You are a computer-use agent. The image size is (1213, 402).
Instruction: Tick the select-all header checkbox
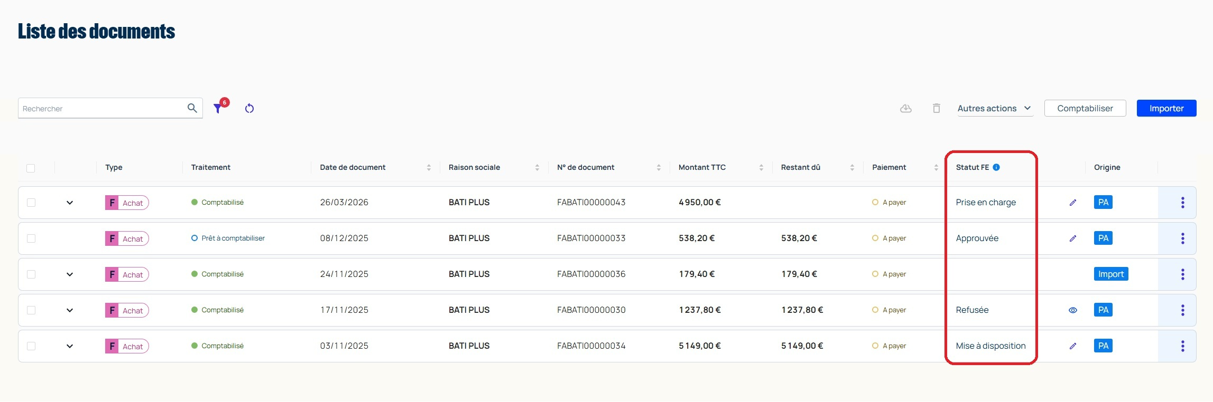coord(31,168)
